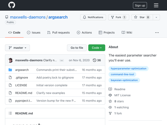Open the hamburger navigation menu
Viewport: 167px width, 125px height.
tap(156, 5)
